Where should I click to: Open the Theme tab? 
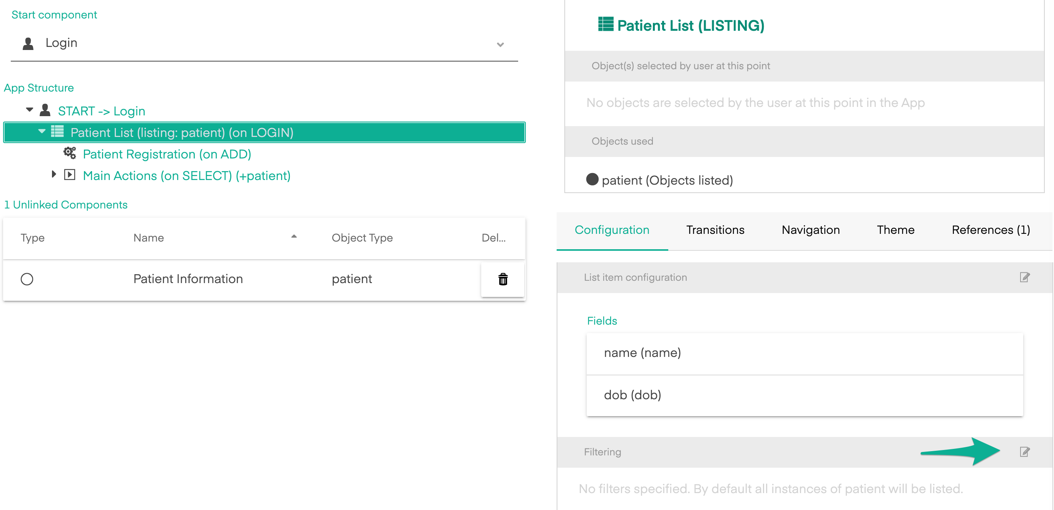click(895, 230)
